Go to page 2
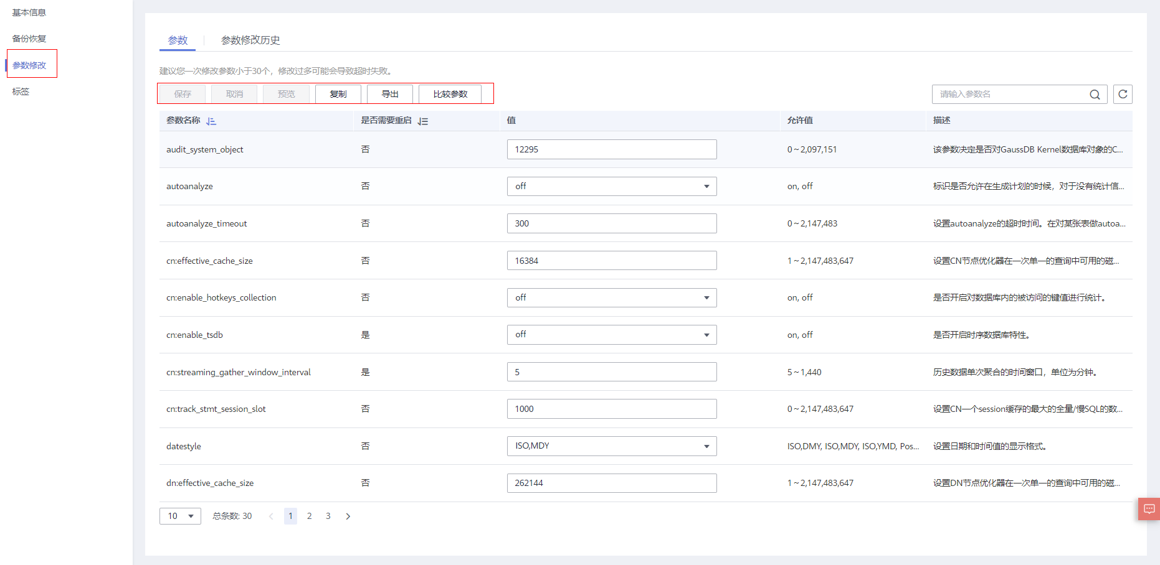 coord(310,516)
